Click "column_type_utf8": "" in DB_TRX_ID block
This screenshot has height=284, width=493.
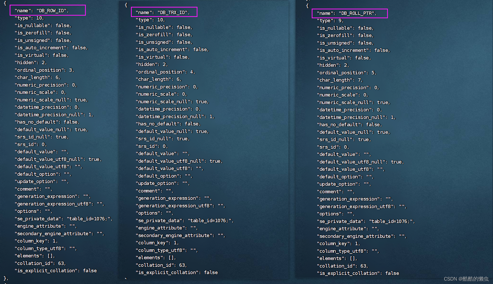167,250
